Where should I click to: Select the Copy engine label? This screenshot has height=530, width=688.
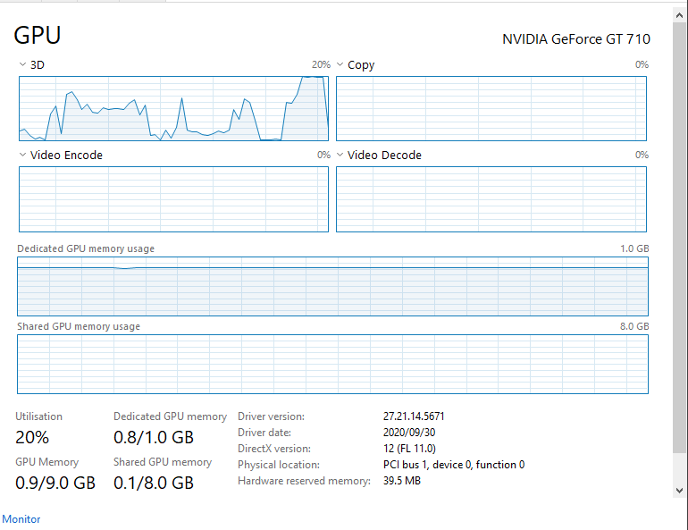361,65
